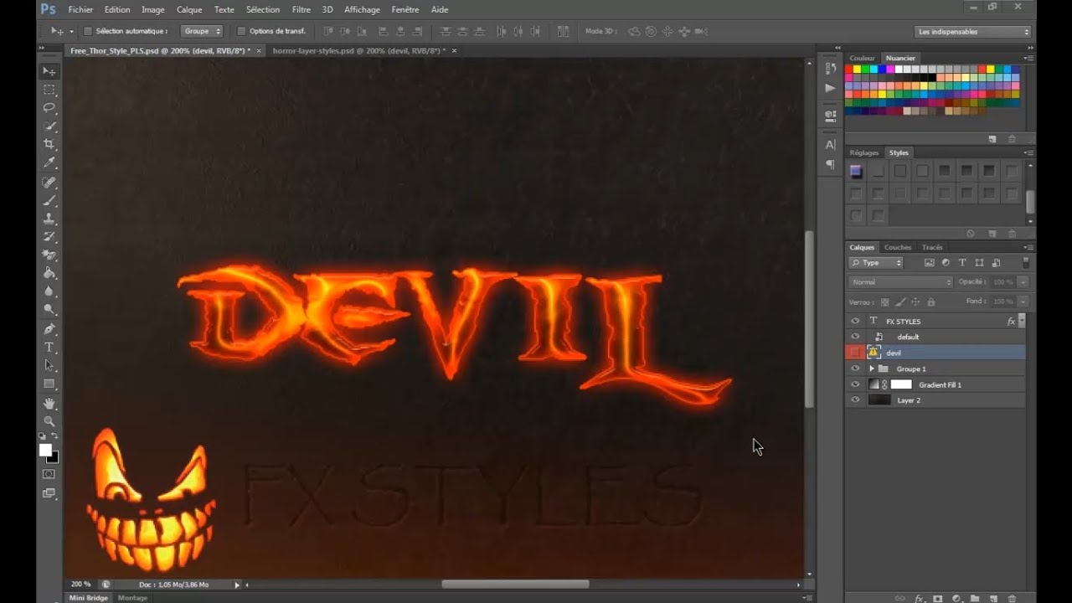The image size is (1072, 603).
Task: Open the Tracés tab
Action: [932, 247]
